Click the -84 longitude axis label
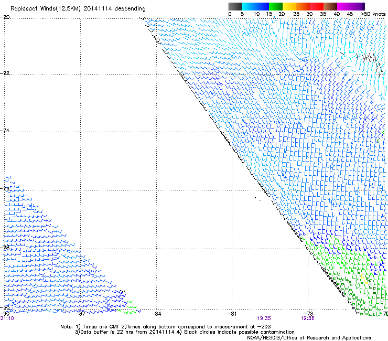Image resolution: width=388 pixels, height=341 pixels. click(x=156, y=314)
